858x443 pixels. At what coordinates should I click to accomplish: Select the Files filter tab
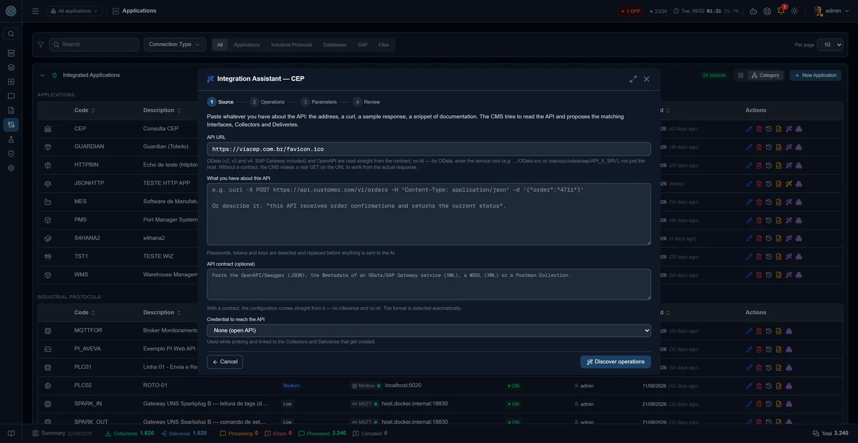383,45
